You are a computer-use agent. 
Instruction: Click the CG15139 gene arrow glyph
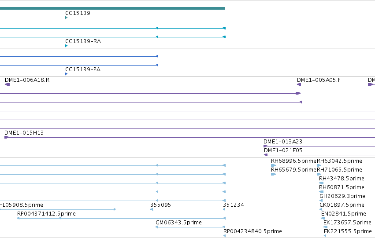[66, 18]
